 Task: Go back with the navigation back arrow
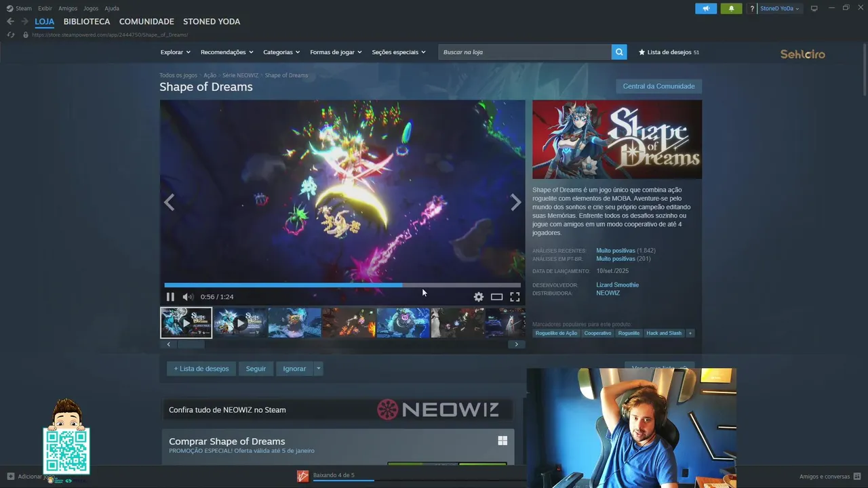pyautogui.click(x=10, y=22)
